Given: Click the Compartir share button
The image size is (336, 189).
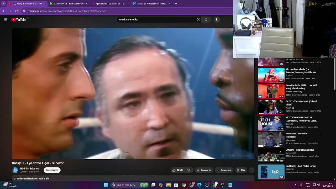Looking at the screenshot, I should (x=203, y=170).
